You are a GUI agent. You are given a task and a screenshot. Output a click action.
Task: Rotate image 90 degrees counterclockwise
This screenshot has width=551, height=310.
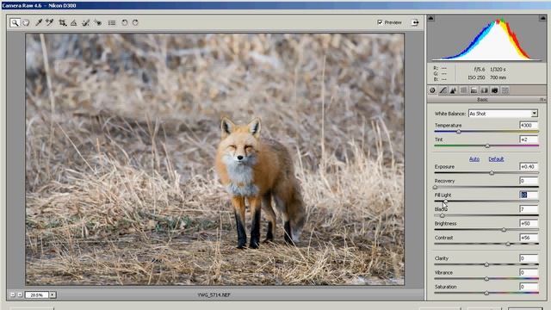point(124,22)
